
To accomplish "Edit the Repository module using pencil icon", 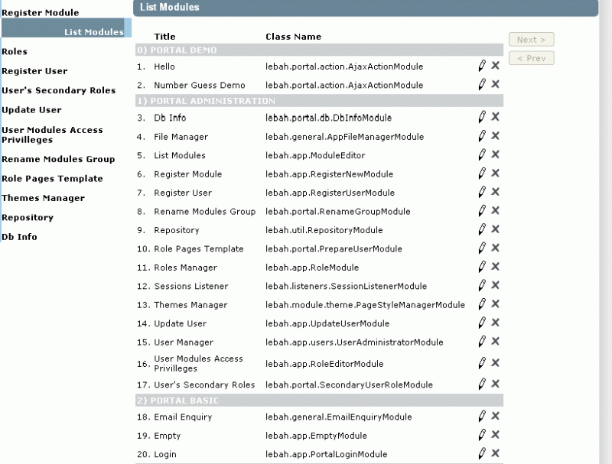I will tap(481, 230).
